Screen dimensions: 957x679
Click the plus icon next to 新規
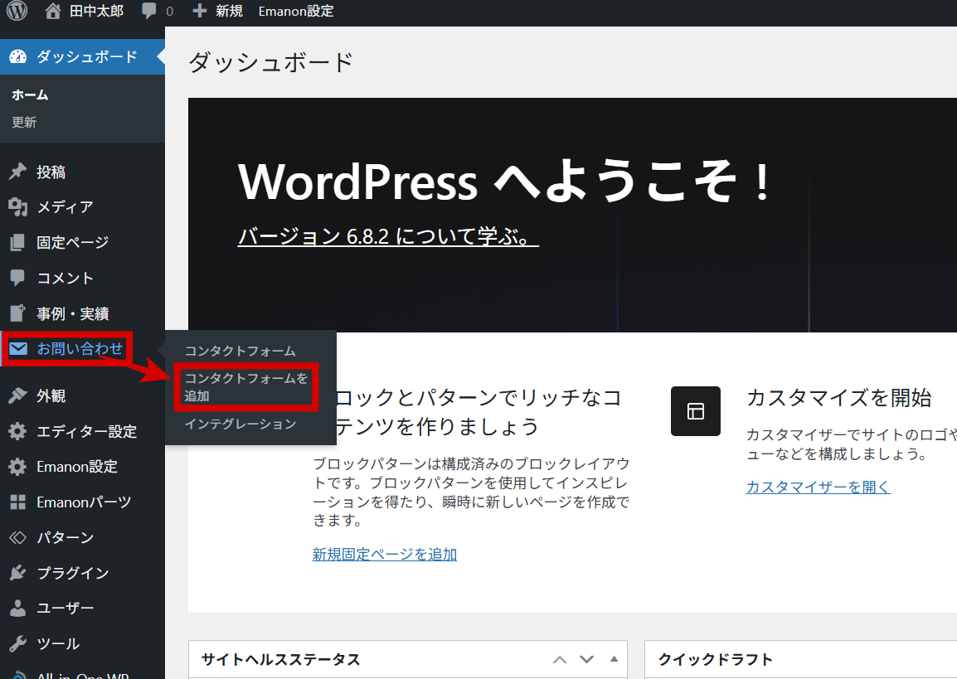[200, 11]
